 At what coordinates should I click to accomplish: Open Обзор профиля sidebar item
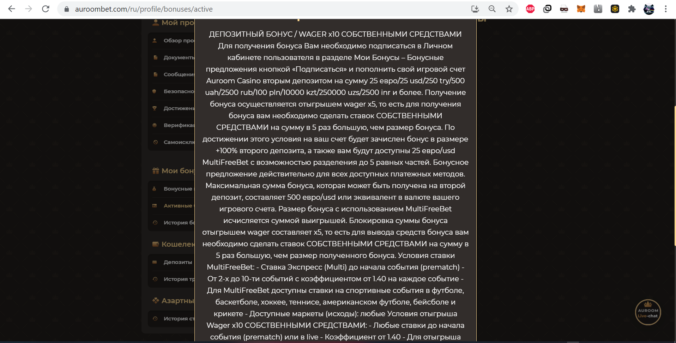(x=171, y=41)
